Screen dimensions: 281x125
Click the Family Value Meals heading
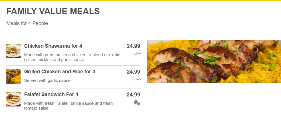tap(53, 11)
